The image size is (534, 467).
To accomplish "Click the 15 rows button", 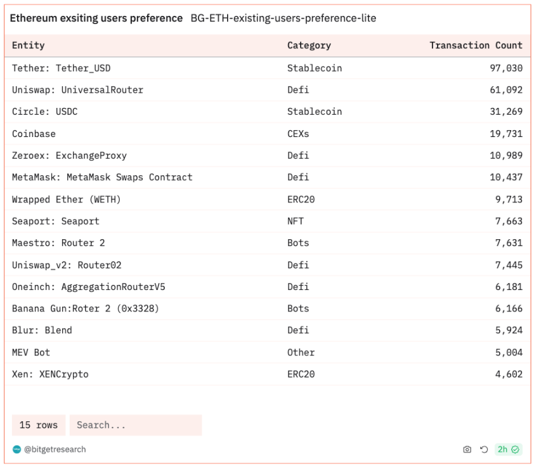I will 39,425.
